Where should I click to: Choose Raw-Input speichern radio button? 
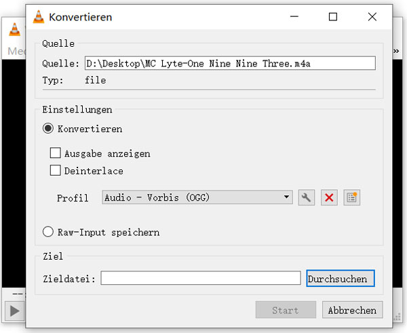click(x=48, y=232)
